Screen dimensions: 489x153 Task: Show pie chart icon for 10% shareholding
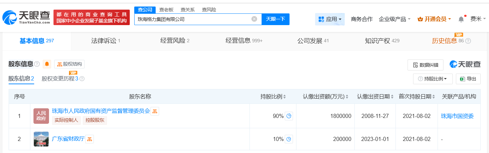[289, 139]
